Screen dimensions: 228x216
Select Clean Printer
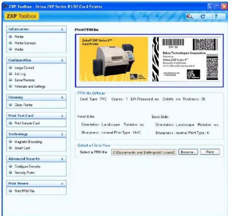point(24,105)
